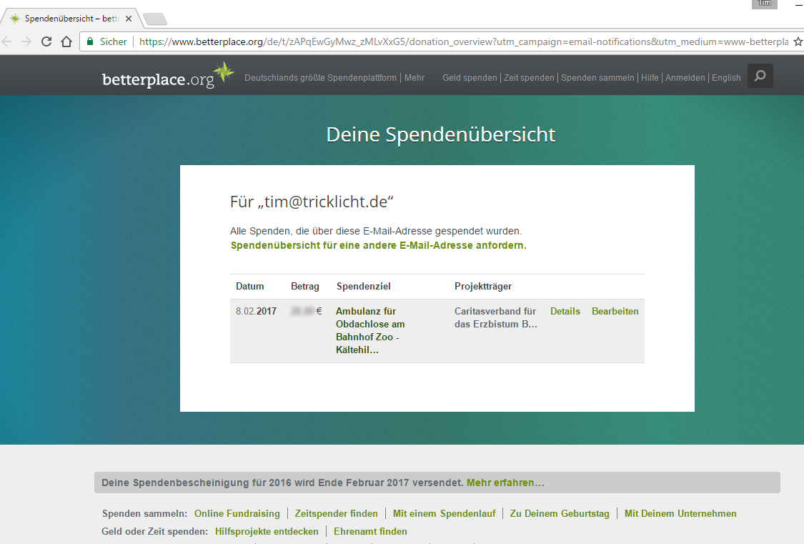The height and width of the screenshot is (544, 804).
Task: Click the Für tim@tricklicht.de heading
Action: (312, 202)
